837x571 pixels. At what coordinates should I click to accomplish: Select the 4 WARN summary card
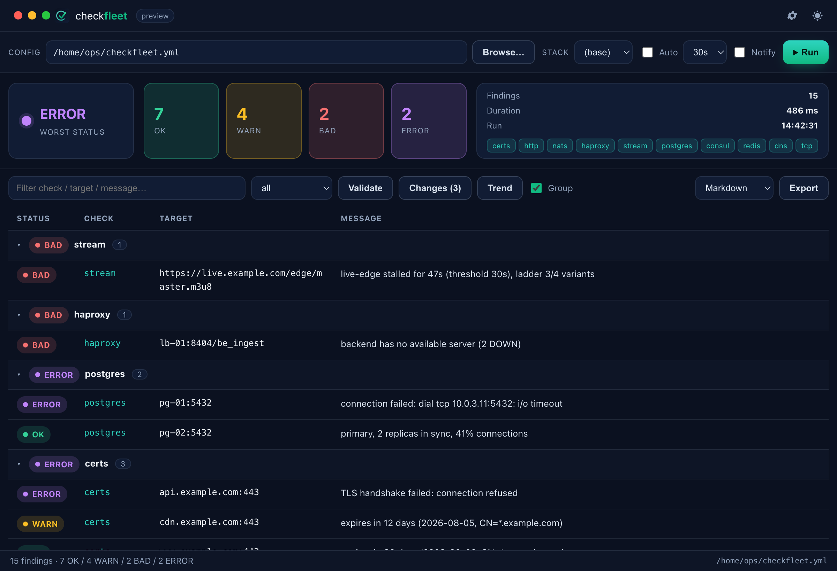[x=264, y=121]
